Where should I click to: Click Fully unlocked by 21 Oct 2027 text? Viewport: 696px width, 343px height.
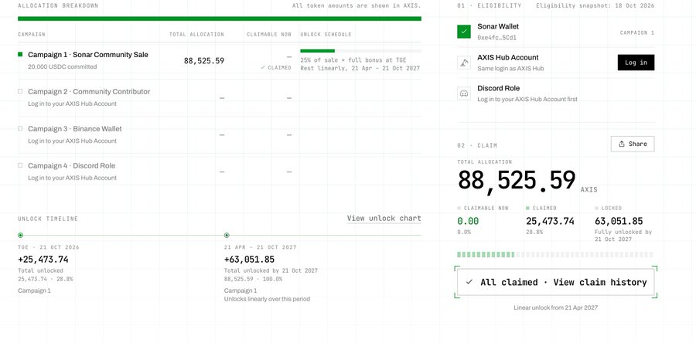(623, 236)
